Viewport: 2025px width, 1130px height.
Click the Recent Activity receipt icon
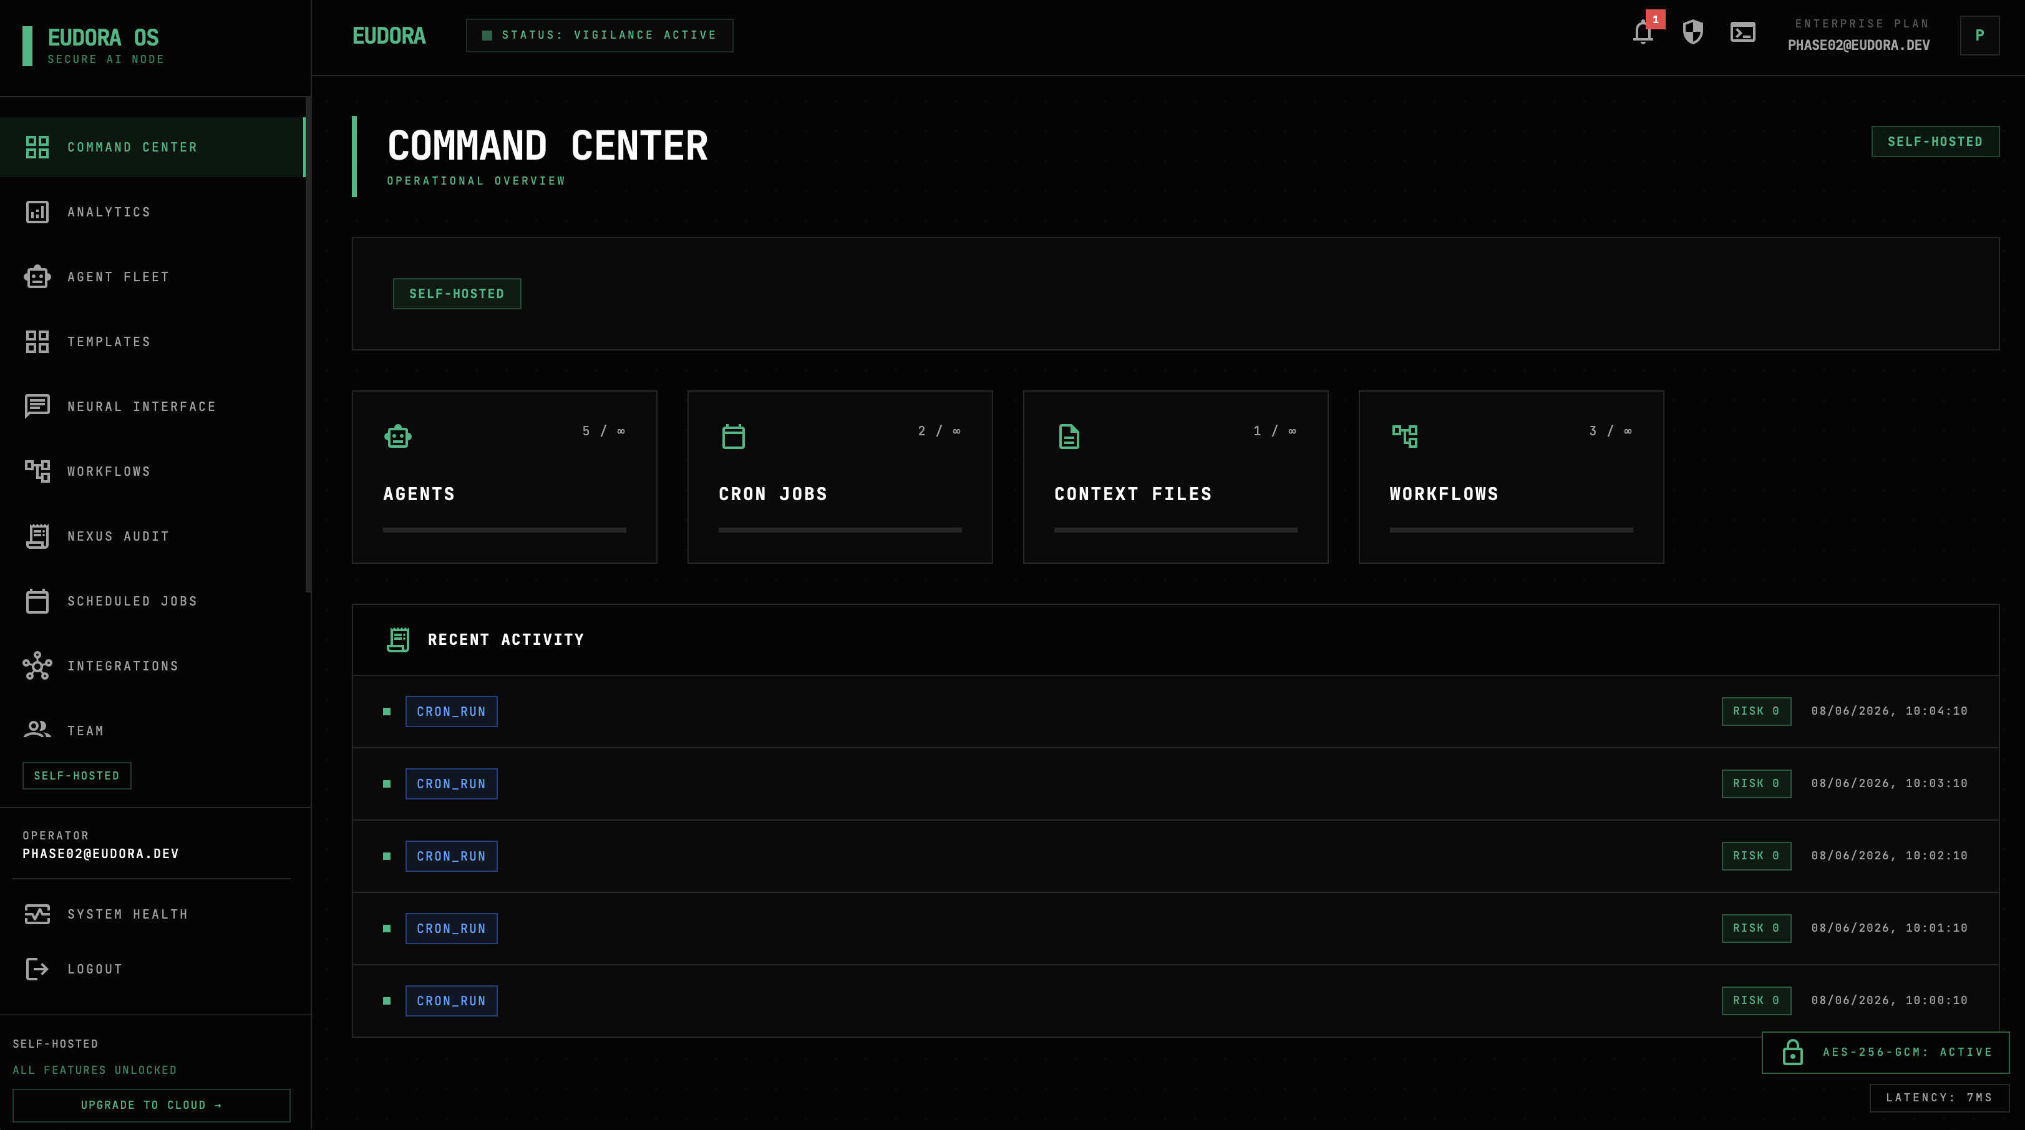click(x=399, y=640)
